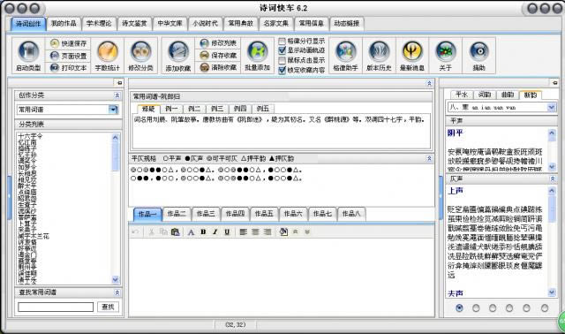This screenshot has height=334, width=565.
Task: Select the 作品二 tab
Action: point(177,214)
